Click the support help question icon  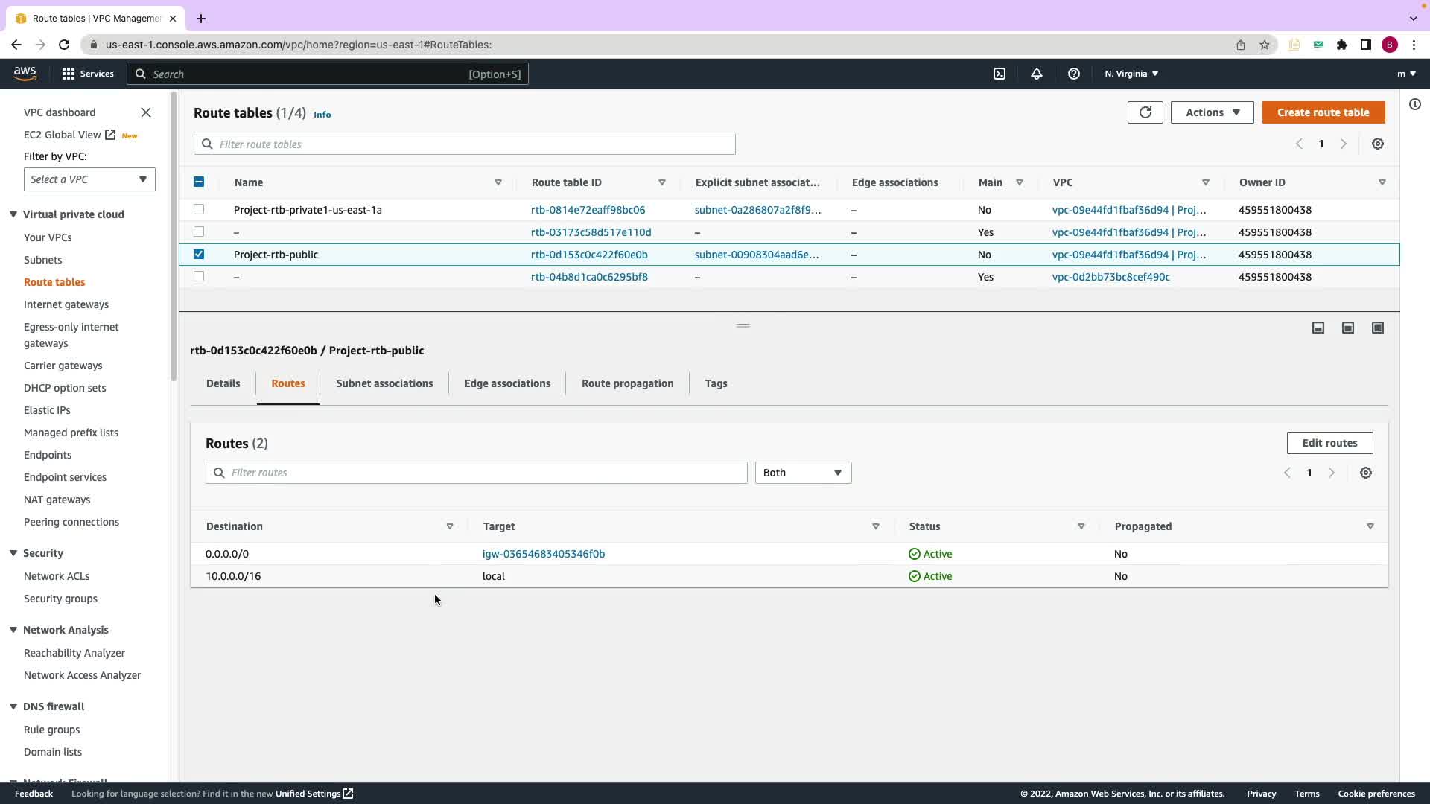1073,74
